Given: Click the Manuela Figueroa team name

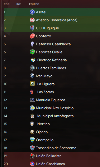Looking at the screenshot, I should pos(51,100).
